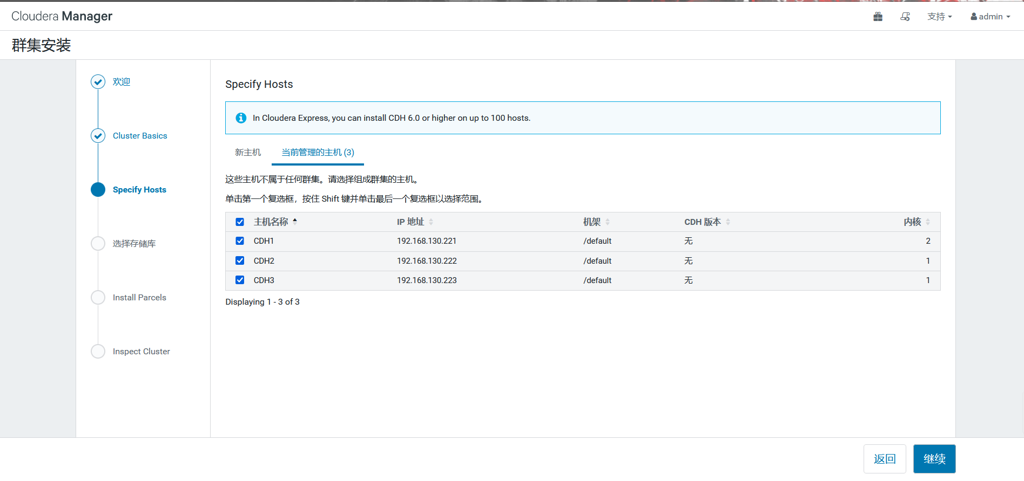The height and width of the screenshot is (481, 1024).
Task: Uncheck the CDH3 host checkbox
Action: pyautogui.click(x=240, y=280)
